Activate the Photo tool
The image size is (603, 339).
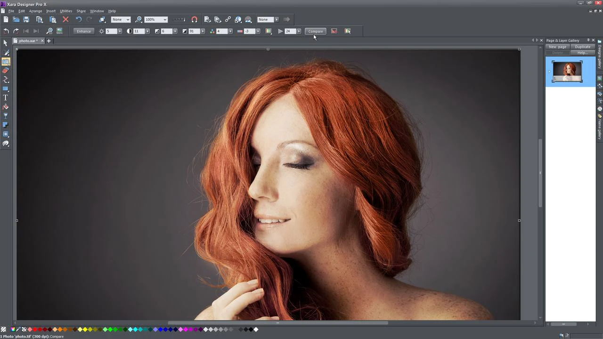tap(6, 61)
